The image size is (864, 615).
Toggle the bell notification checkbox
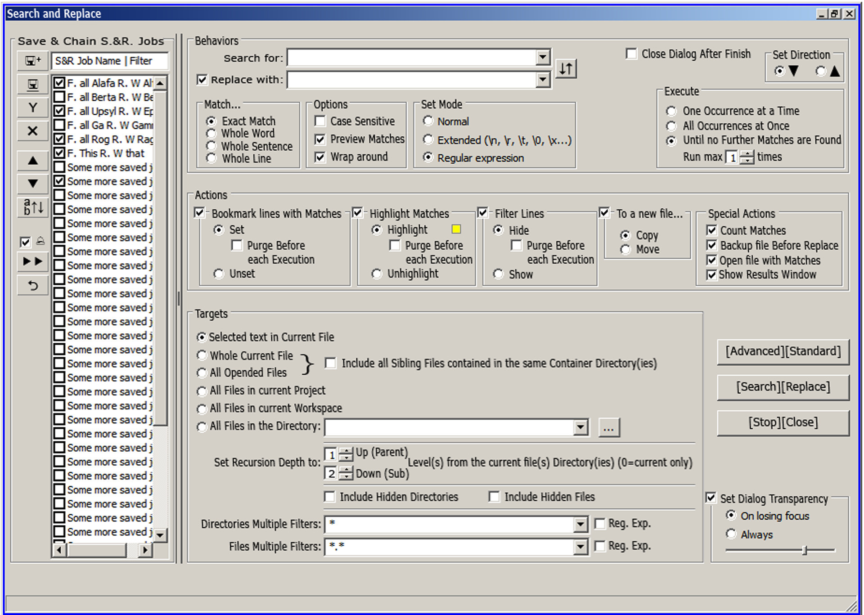[25, 242]
